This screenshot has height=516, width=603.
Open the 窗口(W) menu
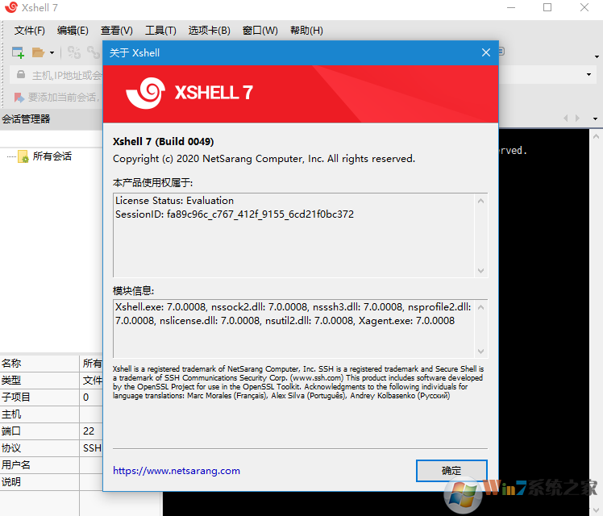[260, 31]
